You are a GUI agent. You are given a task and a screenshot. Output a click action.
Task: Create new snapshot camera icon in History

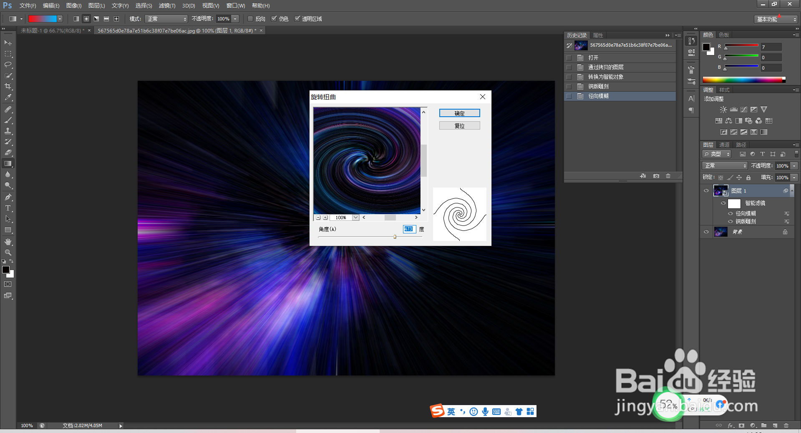click(656, 176)
